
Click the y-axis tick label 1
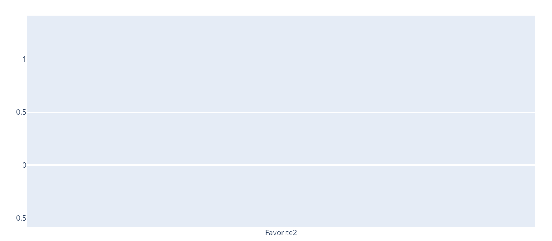[x=24, y=59]
